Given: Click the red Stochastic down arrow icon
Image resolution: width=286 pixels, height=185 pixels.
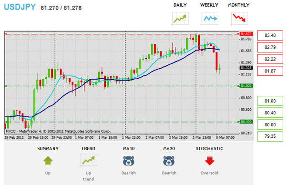Looking at the screenshot, I should (210, 161).
